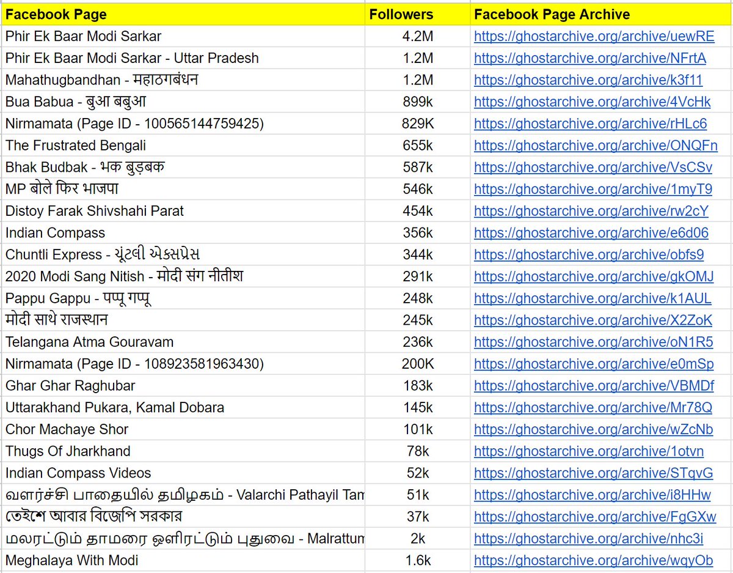
Task: Select cell 'Phir Ek Baar Modi Sarkar - Uttar Pradesh'
Action: 183,58
